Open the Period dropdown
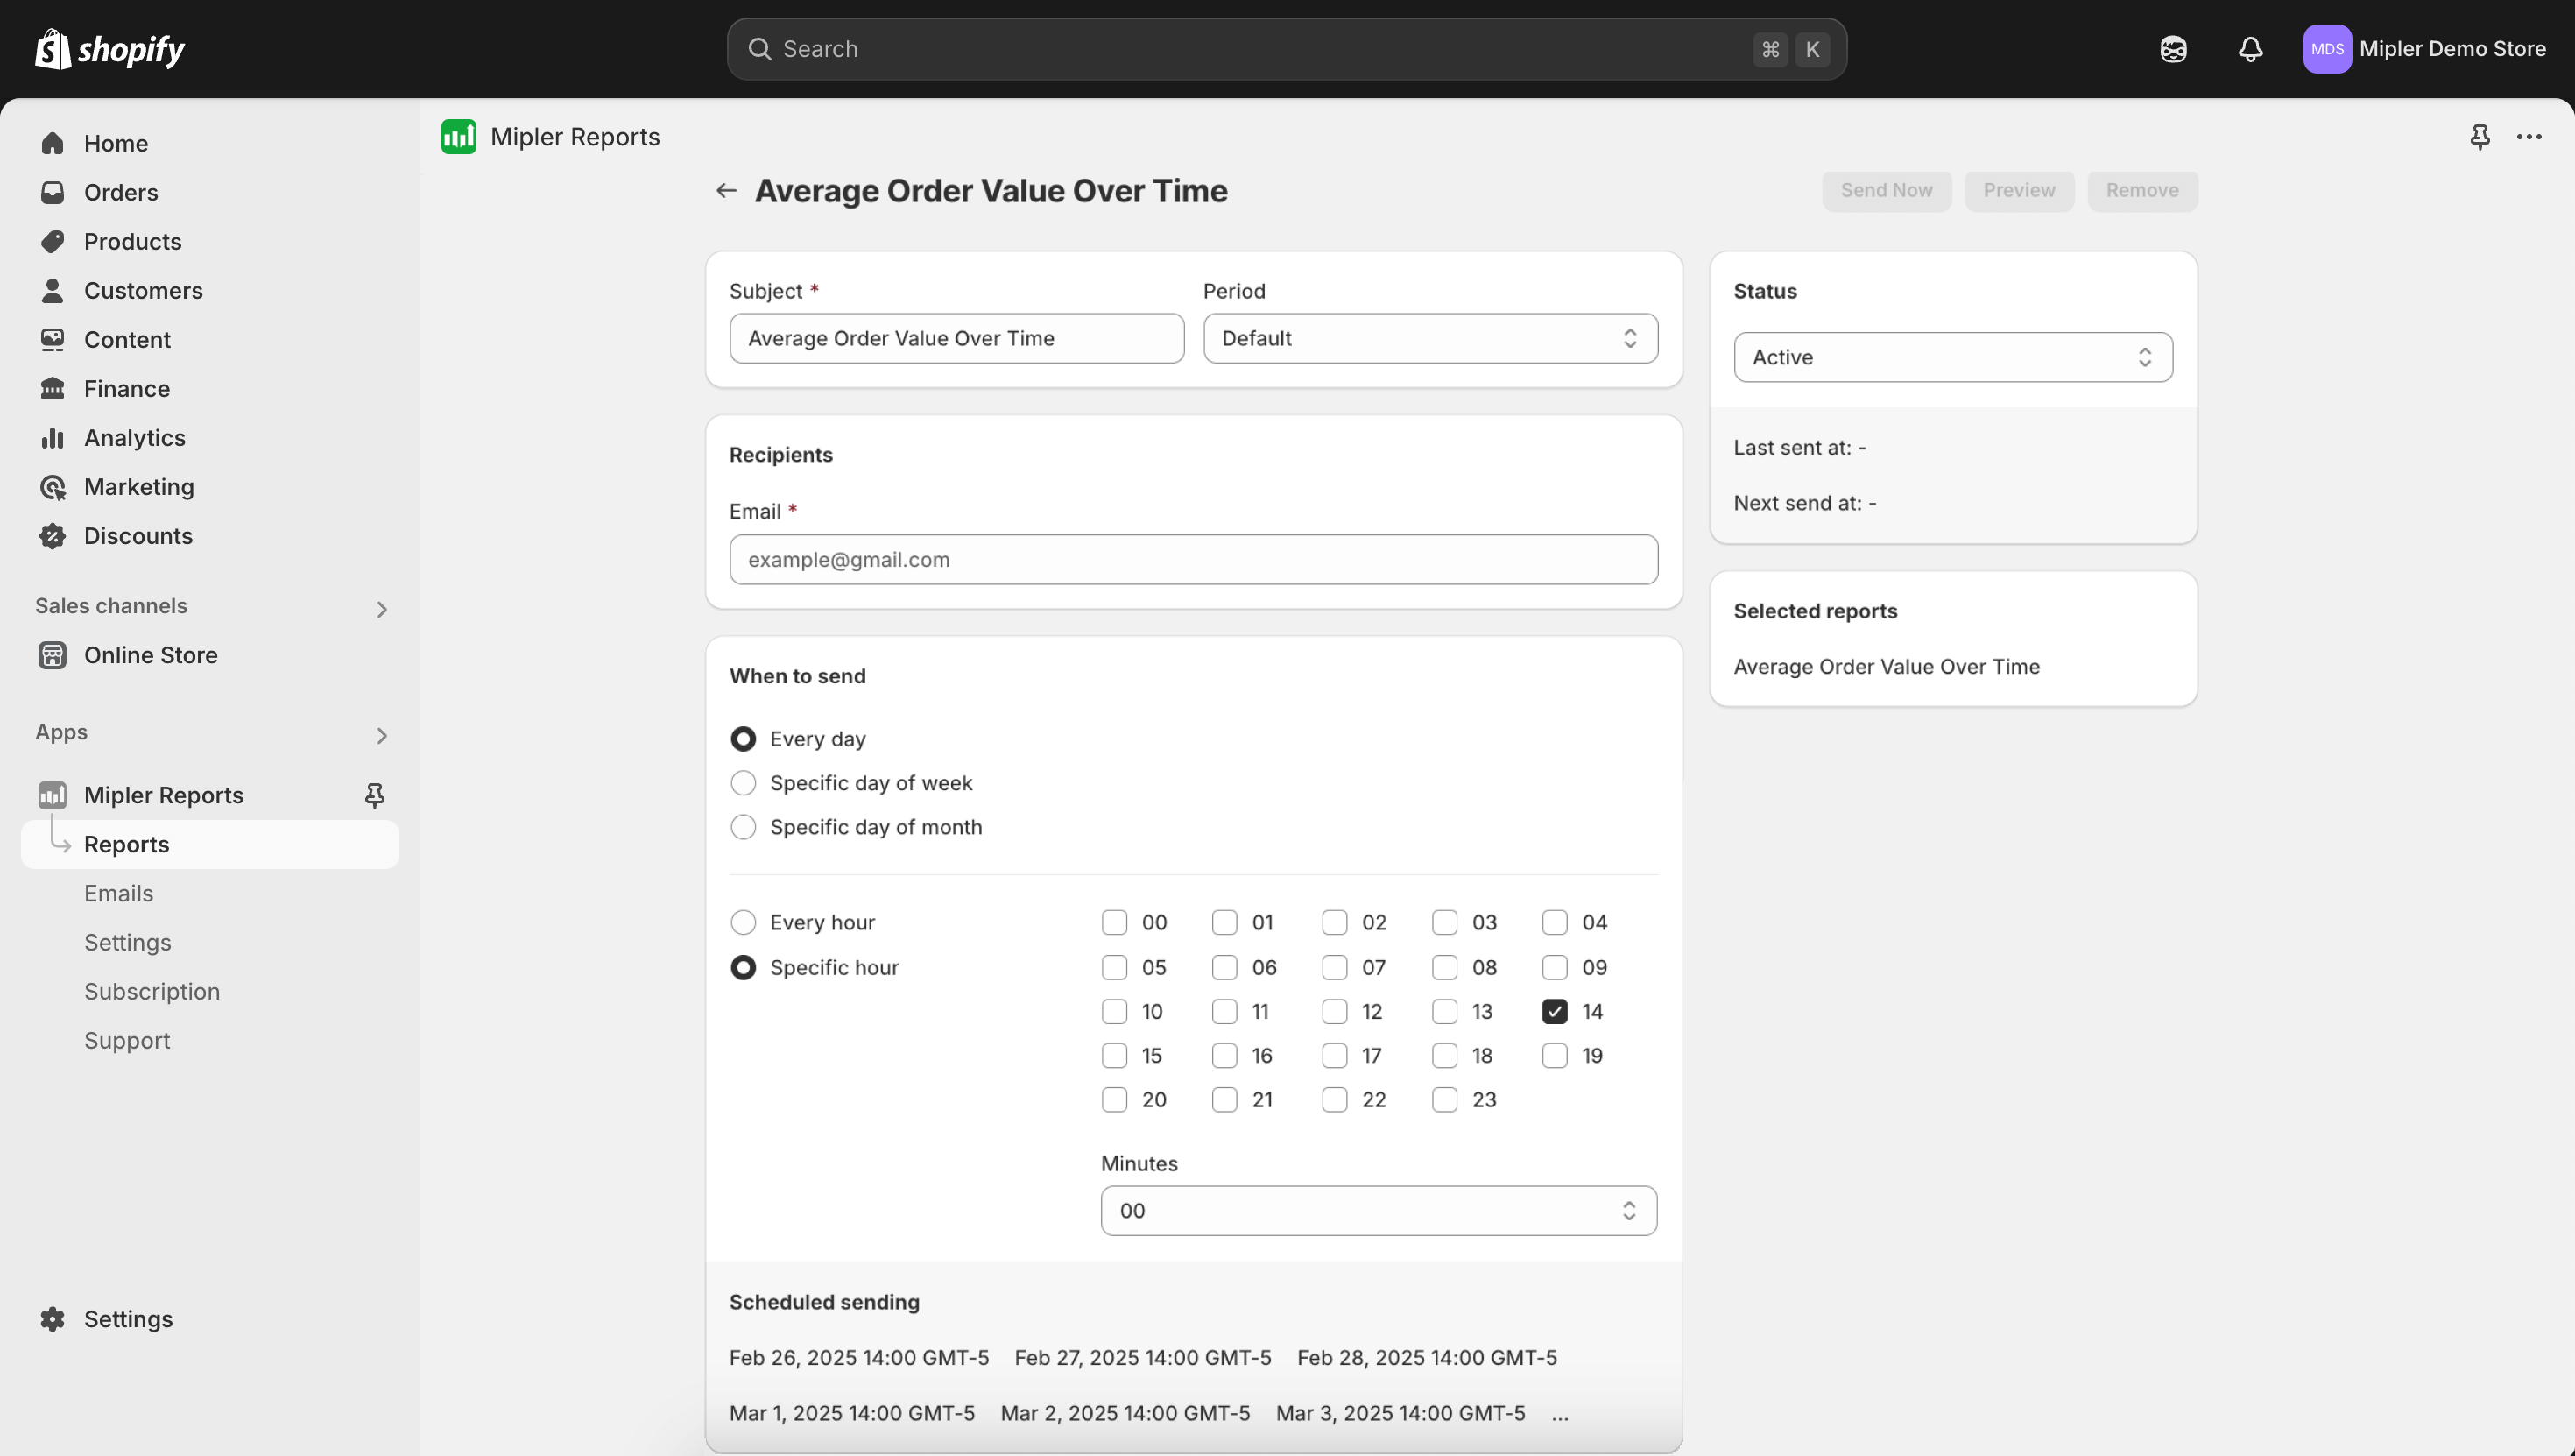Image resolution: width=2575 pixels, height=1456 pixels. click(x=1429, y=338)
